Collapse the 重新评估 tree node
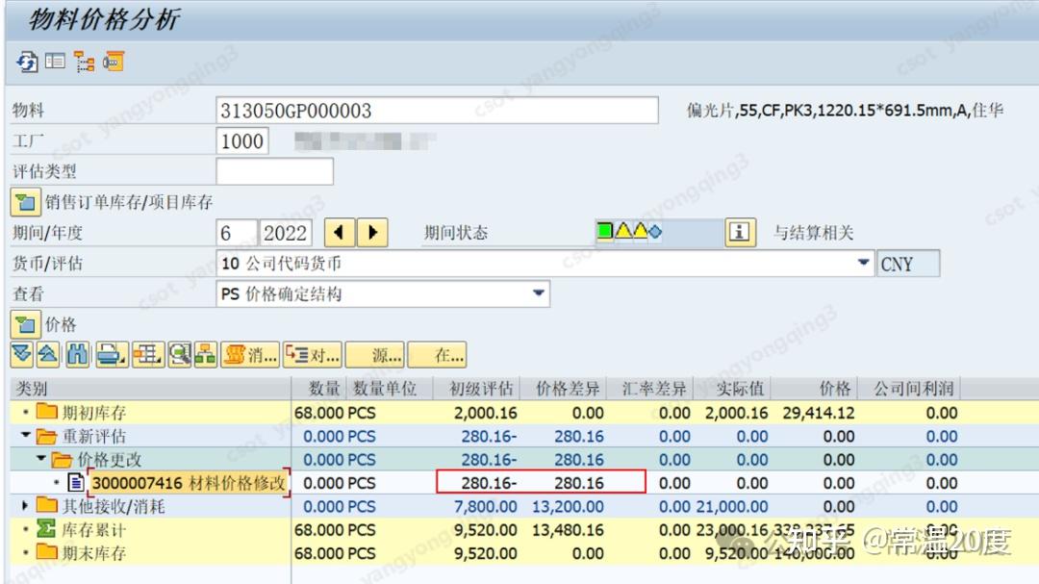The width and height of the screenshot is (1039, 584). click(23, 434)
